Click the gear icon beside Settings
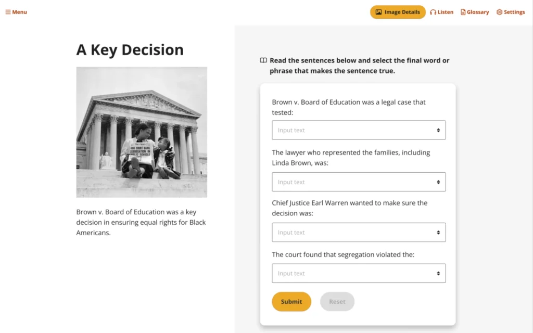Image resolution: width=533 pixels, height=333 pixels. click(x=498, y=11)
